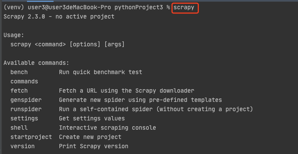Click the commands entry in list

[x=24, y=81]
